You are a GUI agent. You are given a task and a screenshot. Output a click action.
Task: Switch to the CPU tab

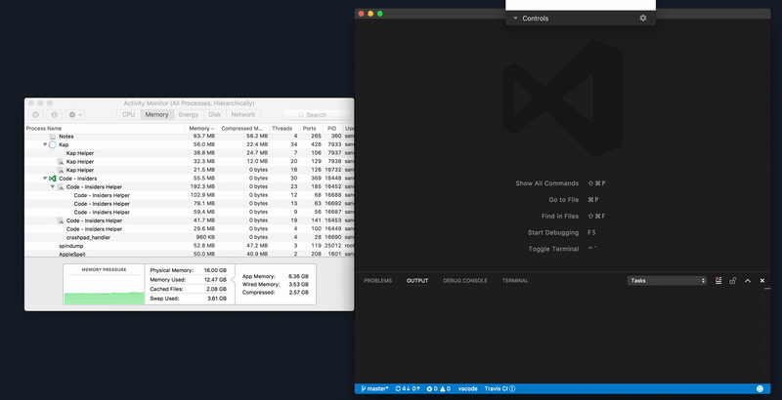[x=129, y=114]
